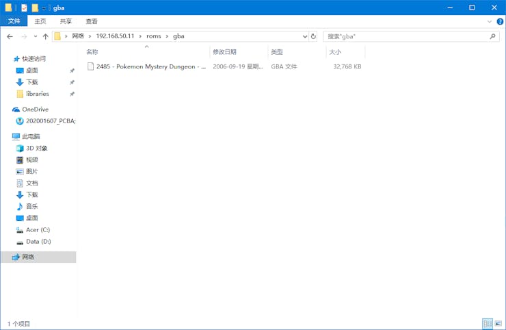The height and width of the screenshot is (330, 506).
Task: Click the Pokemon file's document icon
Action: (91, 66)
